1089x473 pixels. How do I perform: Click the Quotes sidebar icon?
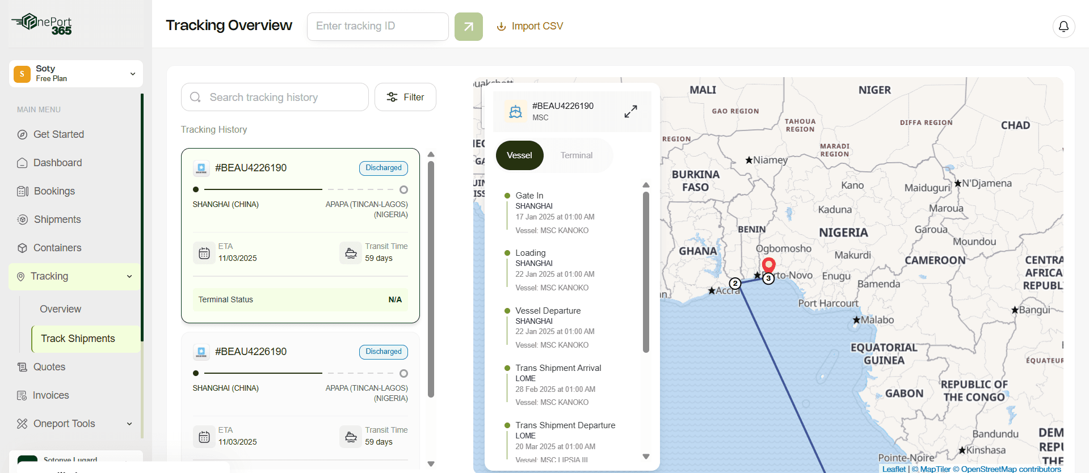22,367
